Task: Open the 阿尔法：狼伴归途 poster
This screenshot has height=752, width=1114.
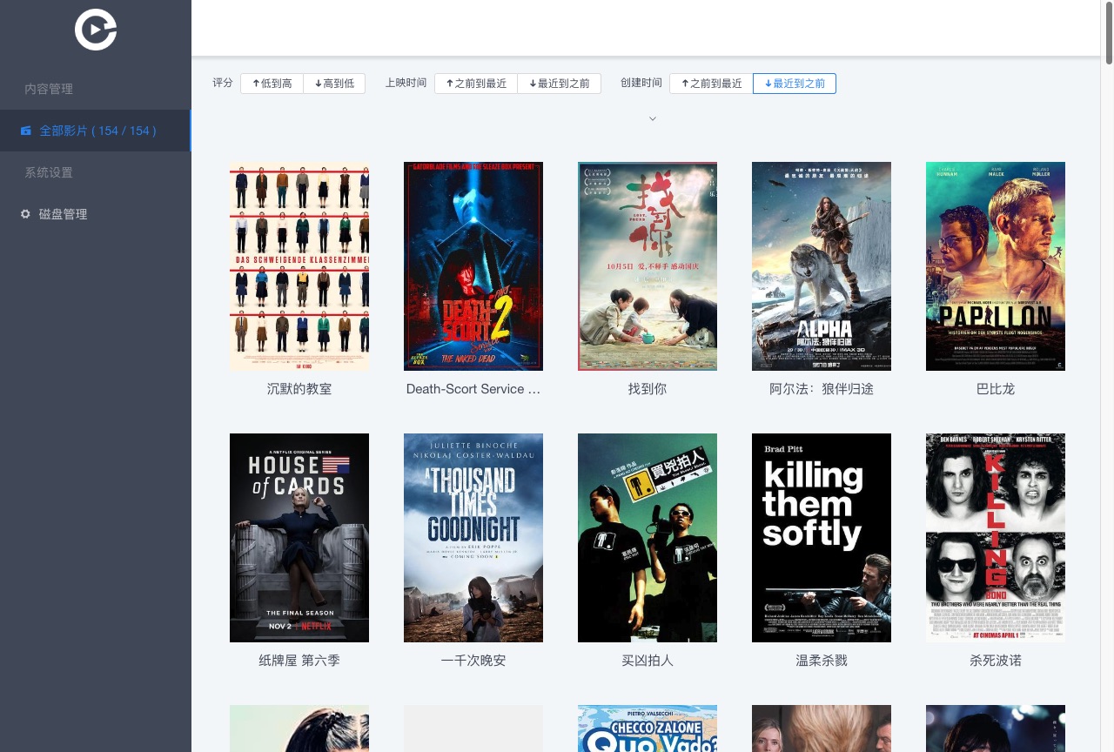Action: 822,266
